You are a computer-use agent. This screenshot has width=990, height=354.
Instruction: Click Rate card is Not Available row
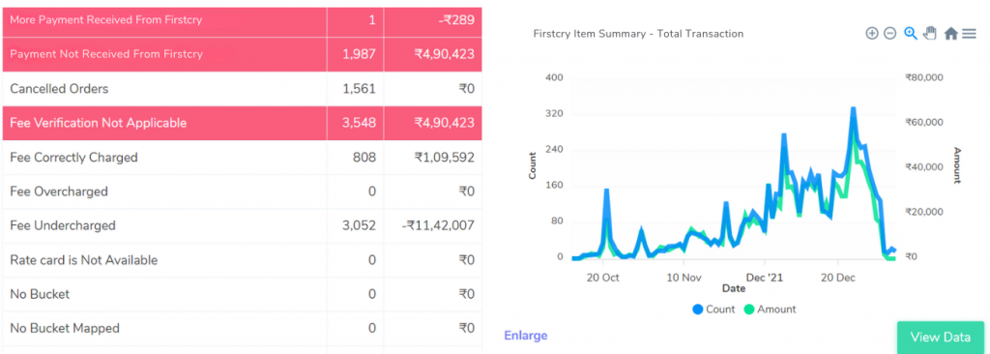(243, 260)
